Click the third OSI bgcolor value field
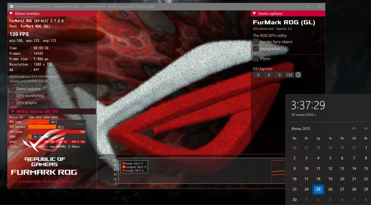The width and height of the screenshot is (371, 205). [279, 75]
